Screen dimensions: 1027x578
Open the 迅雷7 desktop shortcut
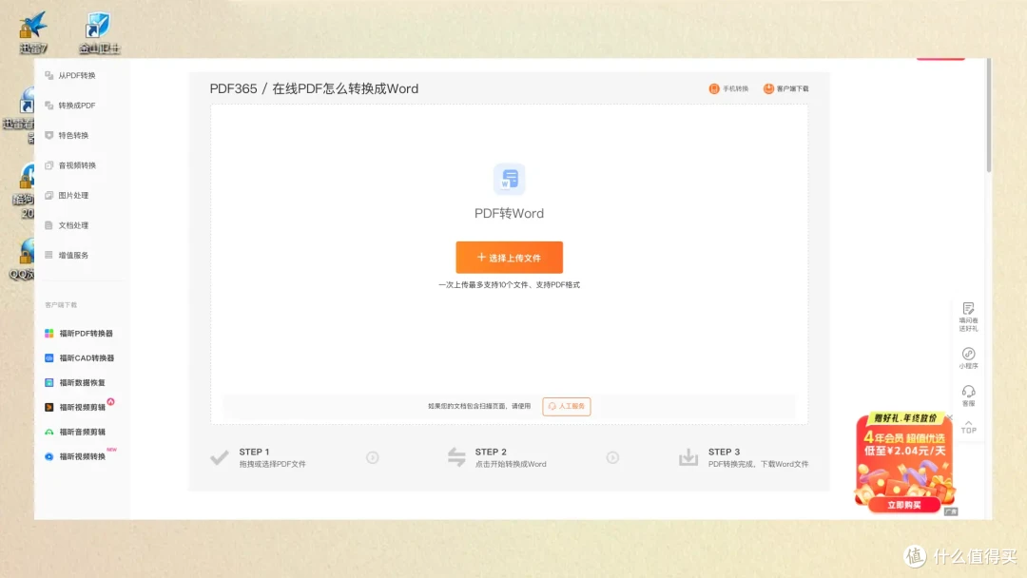pyautogui.click(x=32, y=32)
